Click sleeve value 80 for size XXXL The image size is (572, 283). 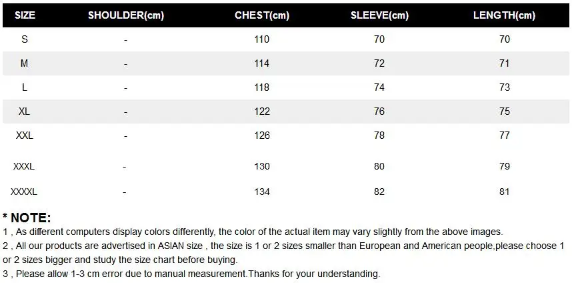click(379, 166)
